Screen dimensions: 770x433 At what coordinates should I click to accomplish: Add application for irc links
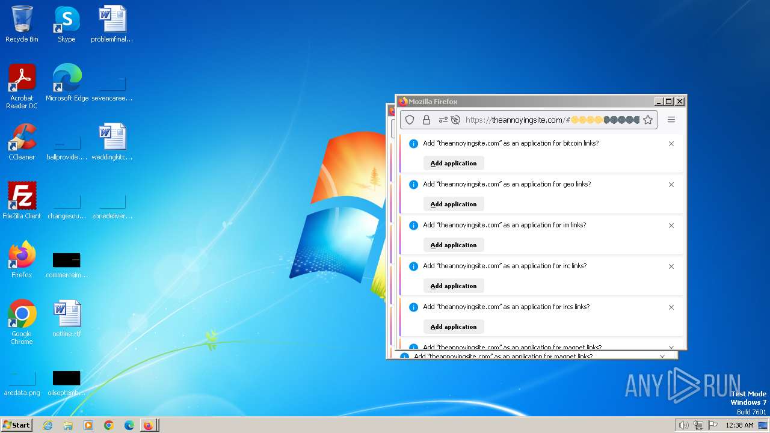pyautogui.click(x=454, y=286)
